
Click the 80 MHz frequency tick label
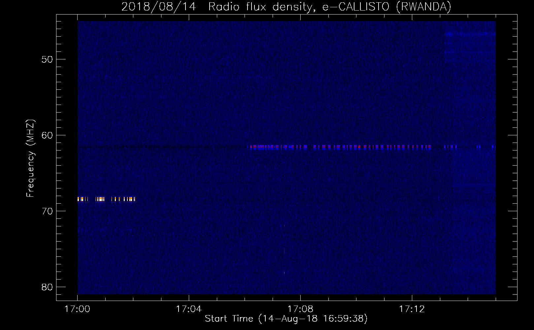click(47, 287)
